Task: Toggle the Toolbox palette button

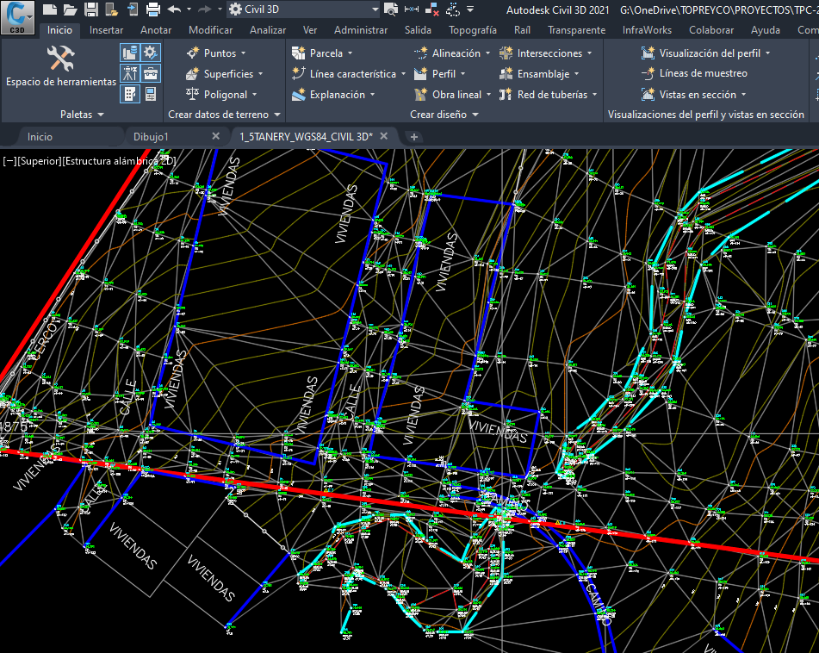Action: [151, 73]
